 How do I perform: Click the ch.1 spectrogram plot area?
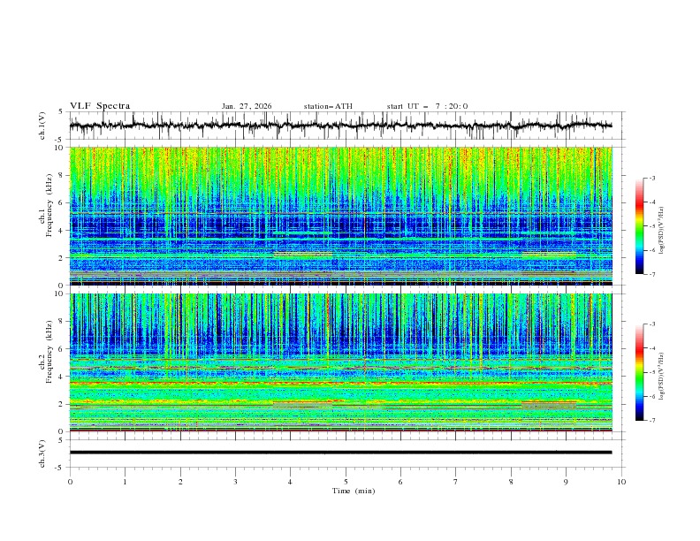coord(341,216)
